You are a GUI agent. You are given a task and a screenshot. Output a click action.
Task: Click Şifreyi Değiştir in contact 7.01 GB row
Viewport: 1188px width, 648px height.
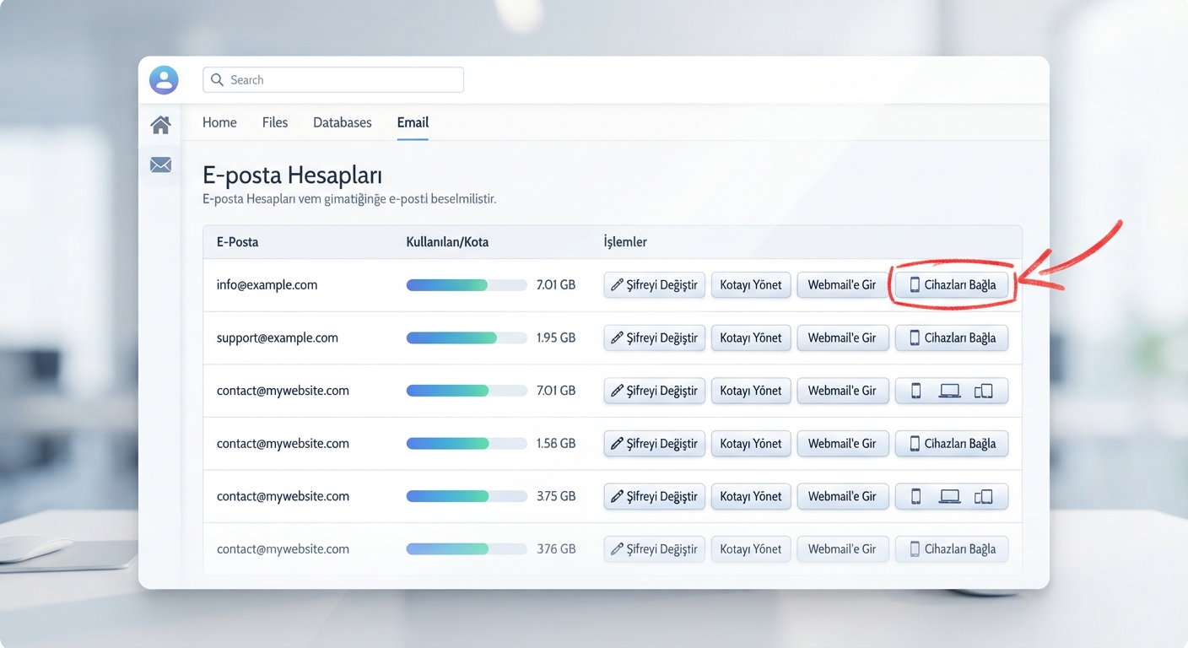tap(655, 391)
